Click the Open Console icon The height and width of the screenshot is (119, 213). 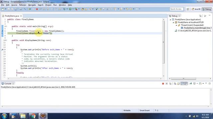coord(200,84)
